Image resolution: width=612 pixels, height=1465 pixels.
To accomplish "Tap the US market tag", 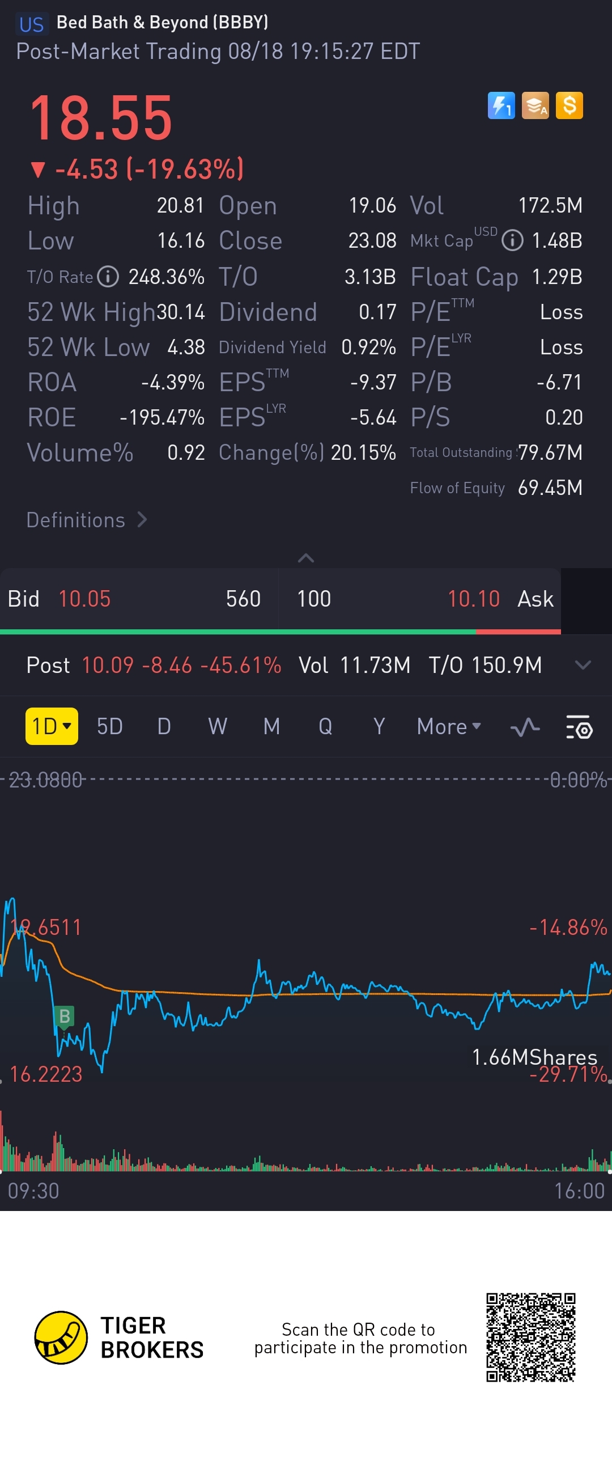I will pos(31,24).
